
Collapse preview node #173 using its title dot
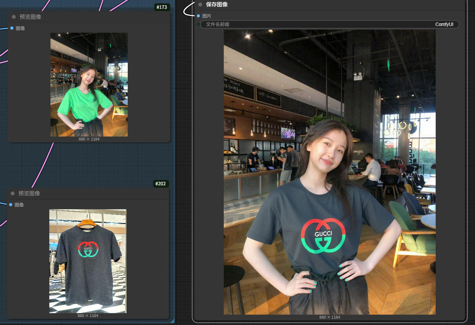[14, 17]
